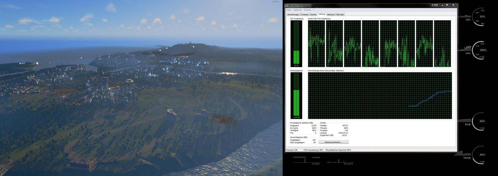The height and width of the screenshot is (176, 498).
Task: Click the sixth CPU core history graph
Action: (x=406, y=44)
